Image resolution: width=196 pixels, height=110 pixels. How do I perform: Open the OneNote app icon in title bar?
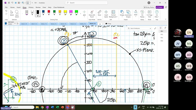tap(5, 3)
